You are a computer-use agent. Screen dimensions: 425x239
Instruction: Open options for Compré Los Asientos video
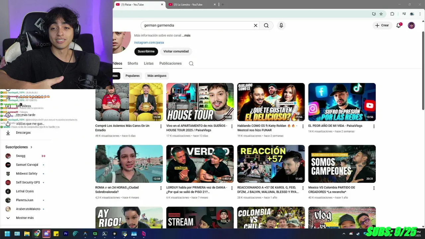(x=161, y=126)
